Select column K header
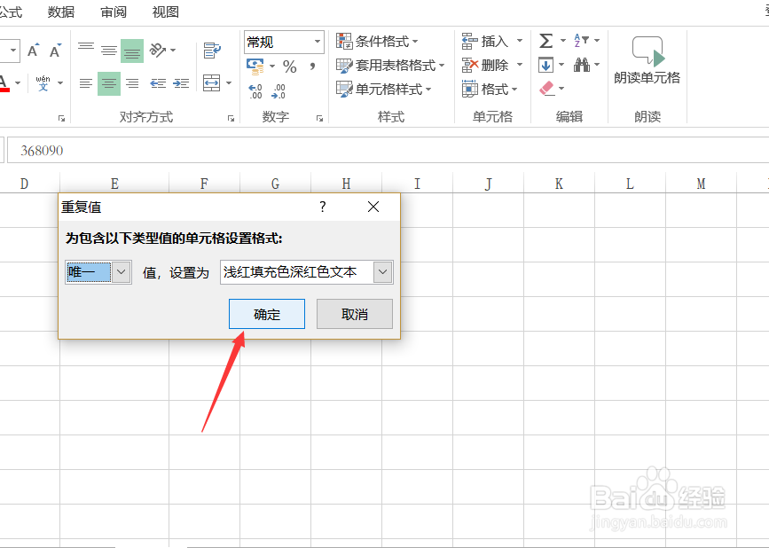Screen dimensions: 769x548 (559, 184)
